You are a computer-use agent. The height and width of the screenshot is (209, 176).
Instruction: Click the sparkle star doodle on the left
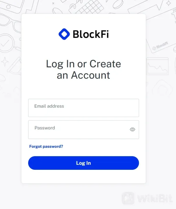(5, 62)
